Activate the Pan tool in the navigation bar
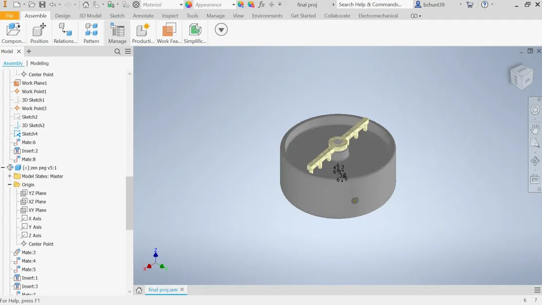Image resolution: width=542 pixels, height=305 pixels. click(535, 129)
